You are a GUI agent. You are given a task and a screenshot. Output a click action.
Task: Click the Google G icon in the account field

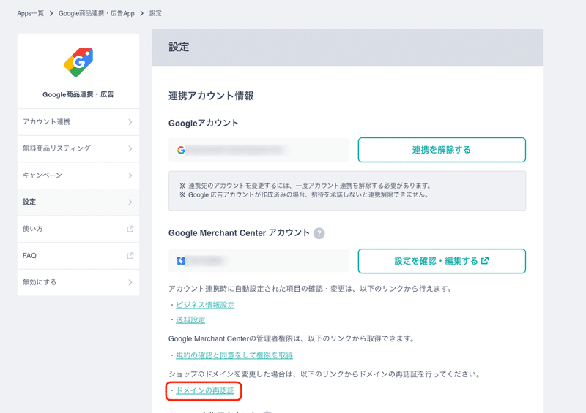coord(181,150)
